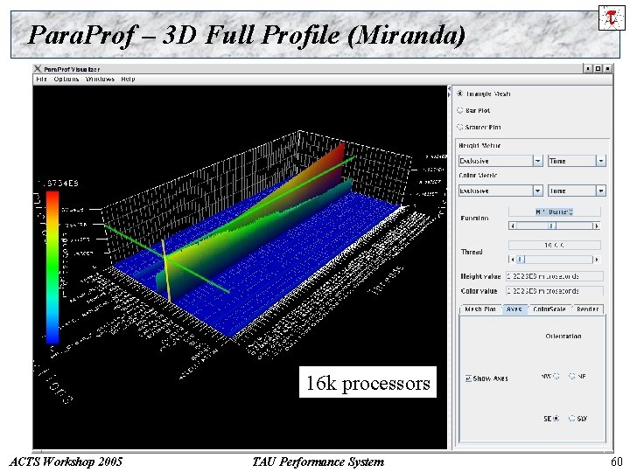Click the X icon in ParaProf title bar
630x472 pixels.
[x=38, y=69]
